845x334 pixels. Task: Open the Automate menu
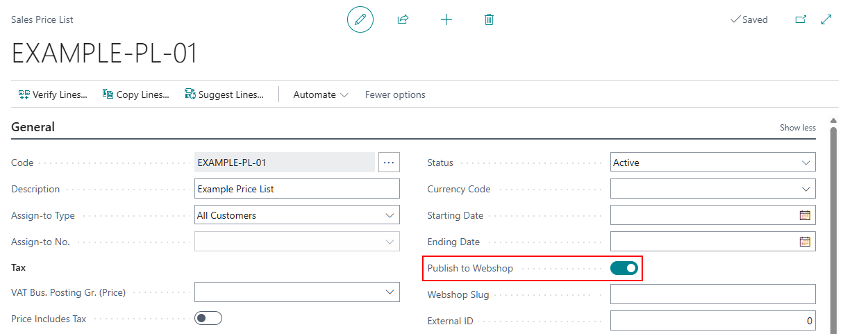[x=321, y=94]
